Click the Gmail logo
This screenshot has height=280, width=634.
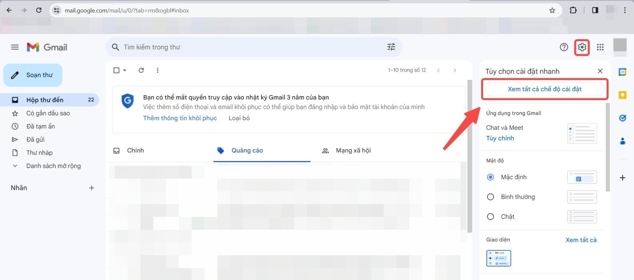click(x=47, y=47)
